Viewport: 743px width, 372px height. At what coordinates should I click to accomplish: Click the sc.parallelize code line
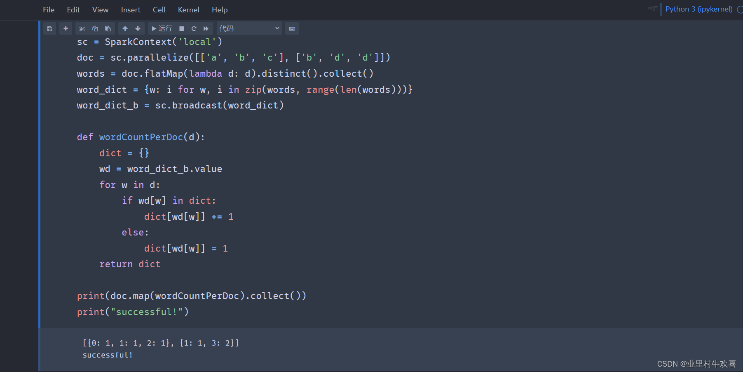(x=233, y=57)
